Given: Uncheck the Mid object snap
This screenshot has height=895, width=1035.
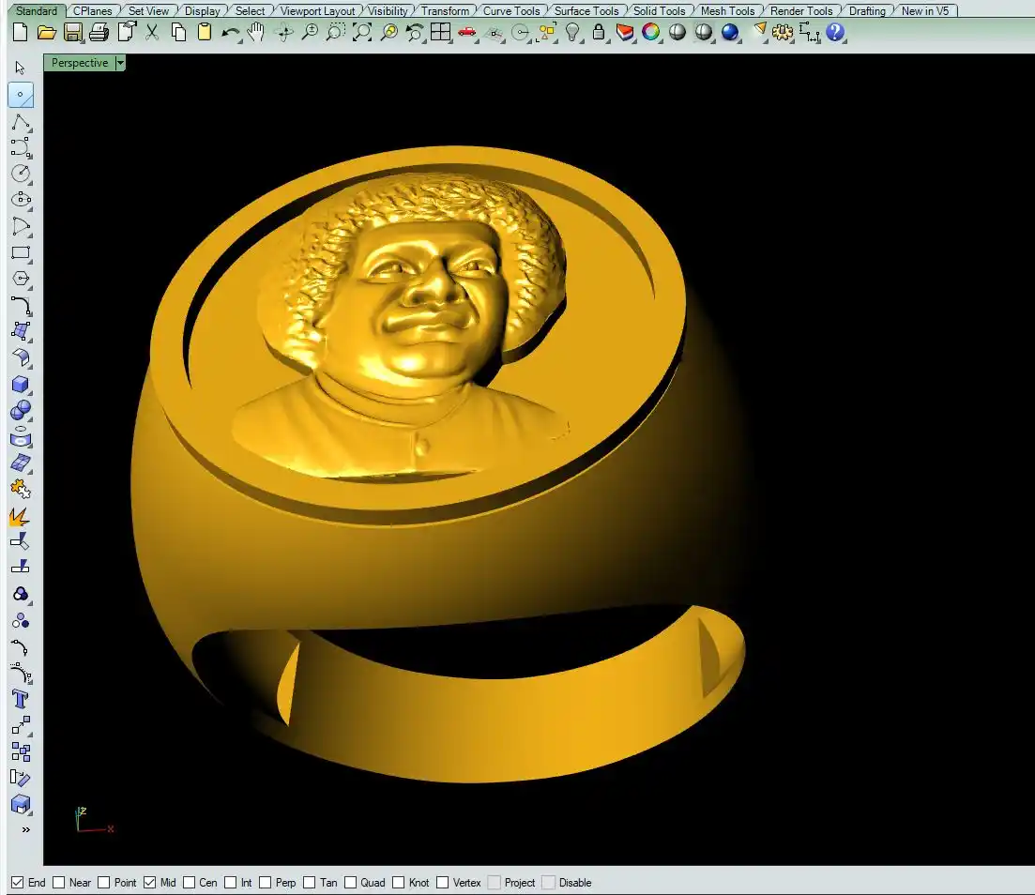Looking at the screenshot, I should tap(149, 883).
